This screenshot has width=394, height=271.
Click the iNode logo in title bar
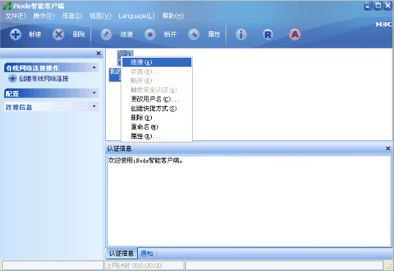tap(7, 6)
